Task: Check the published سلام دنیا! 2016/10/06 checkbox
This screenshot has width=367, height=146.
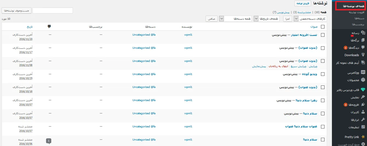Action: click(323, 140)
